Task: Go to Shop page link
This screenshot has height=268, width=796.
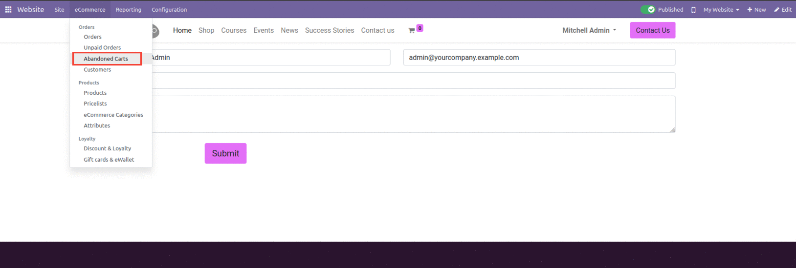Action: [206, 30]
